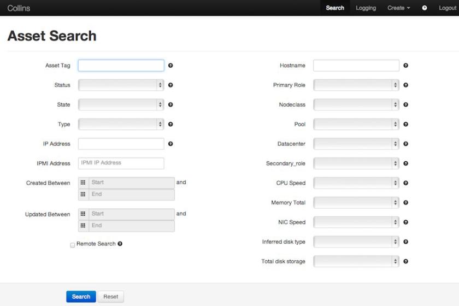Click the help icon beside Pool
The image size is (459, 306).
coord(405,124)
